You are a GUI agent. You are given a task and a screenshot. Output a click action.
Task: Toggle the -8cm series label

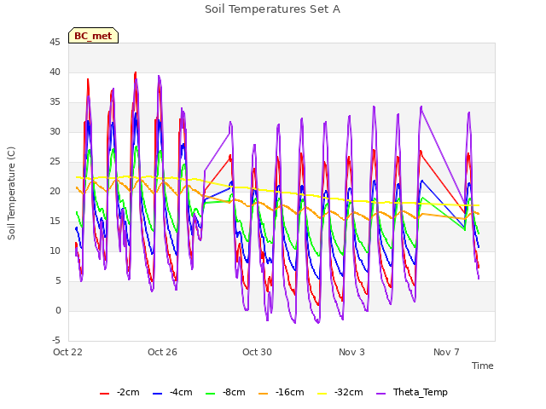[234, 392]
